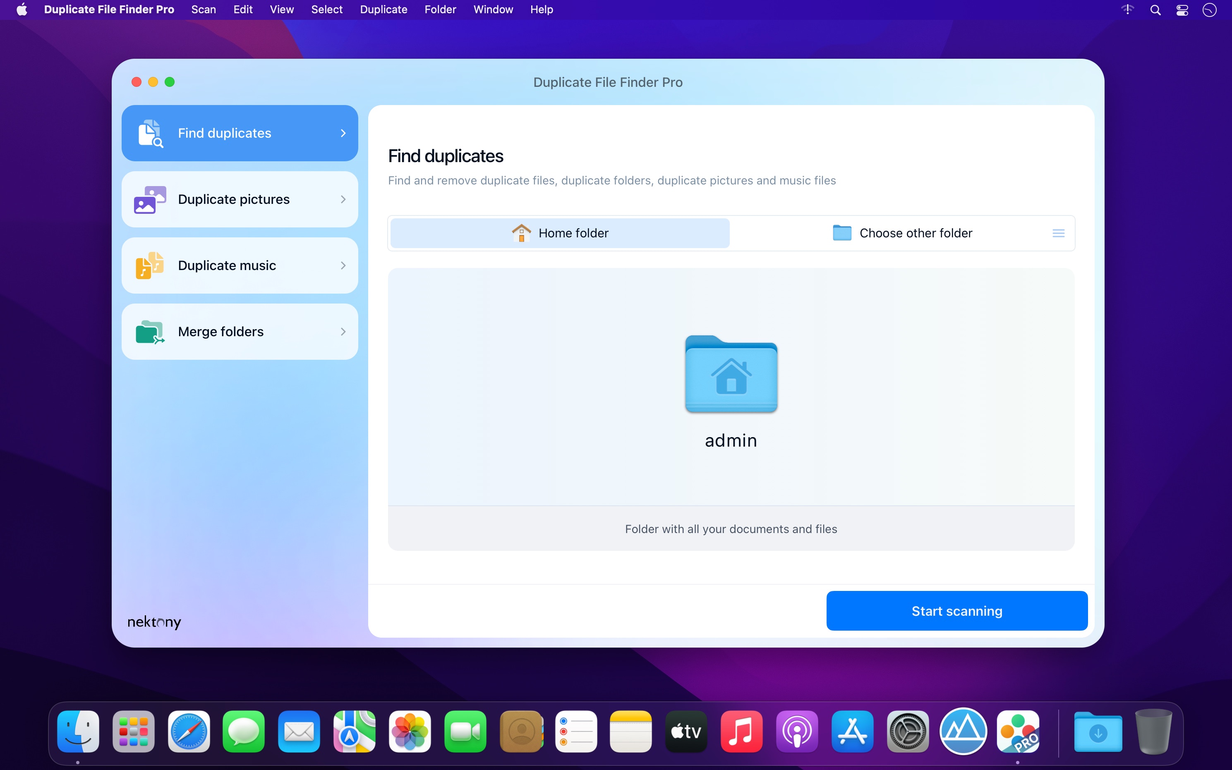Click the Duplicate pictures sidebar icon
1232x770 pixels.
coord(150,199)
